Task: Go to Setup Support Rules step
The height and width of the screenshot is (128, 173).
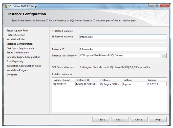Action: click(x=17, y=30)
